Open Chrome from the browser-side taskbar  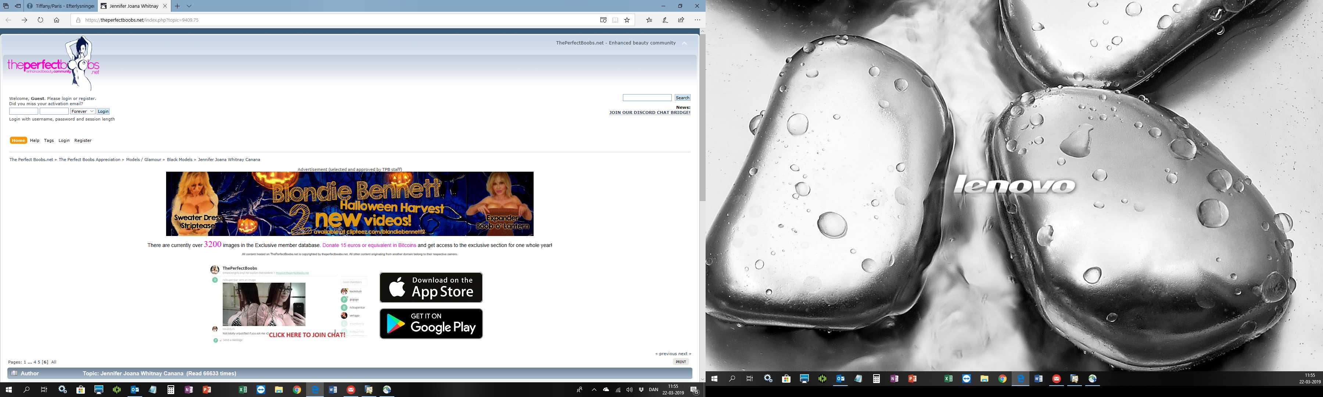(x=297, y=390)
